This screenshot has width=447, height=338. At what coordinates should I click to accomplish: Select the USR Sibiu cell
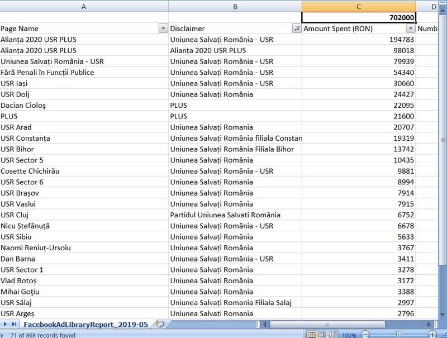(x=84, y=237)
